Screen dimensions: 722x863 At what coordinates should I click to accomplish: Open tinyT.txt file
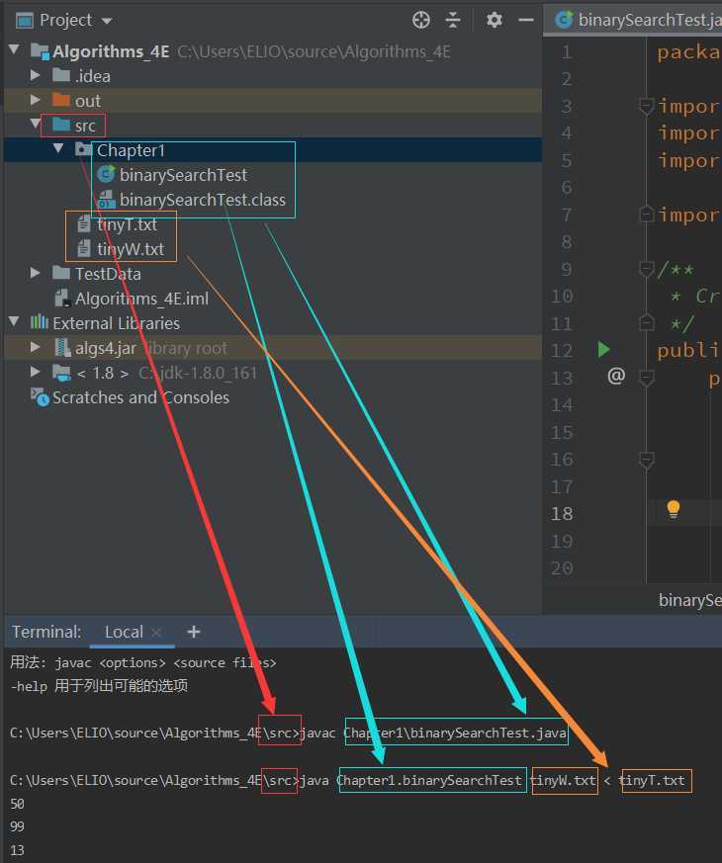[127, 224]
